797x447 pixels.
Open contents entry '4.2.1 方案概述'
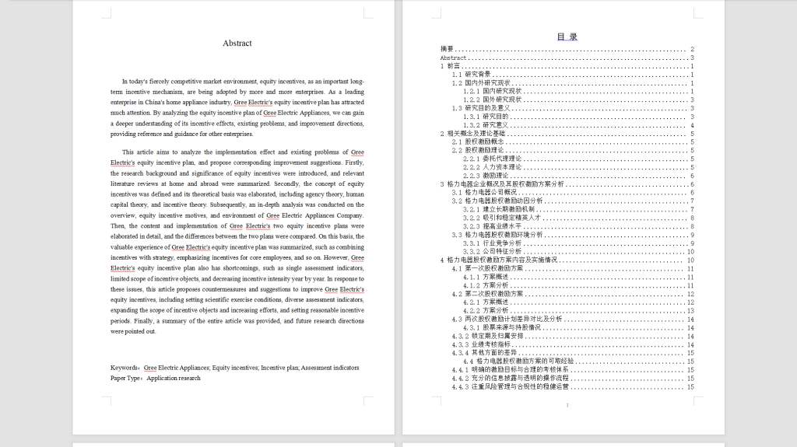tap(578, 302)
